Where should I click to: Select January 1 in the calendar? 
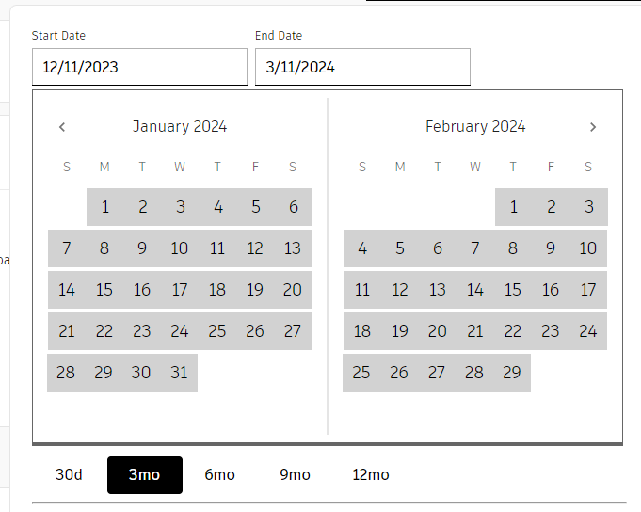pyautogui.click(x=104, y=207)
